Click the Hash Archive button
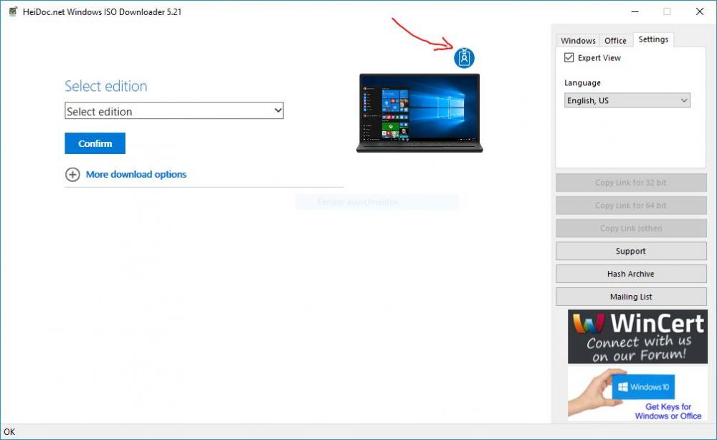The height and width of the screenshot is (440, 717). [x=630, y=274]
